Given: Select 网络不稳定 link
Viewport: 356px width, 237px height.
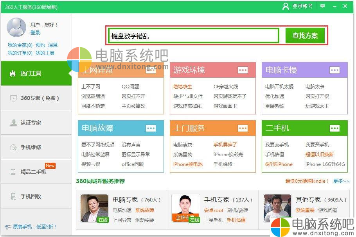Looking at the screenshot, I should (93, 106).
